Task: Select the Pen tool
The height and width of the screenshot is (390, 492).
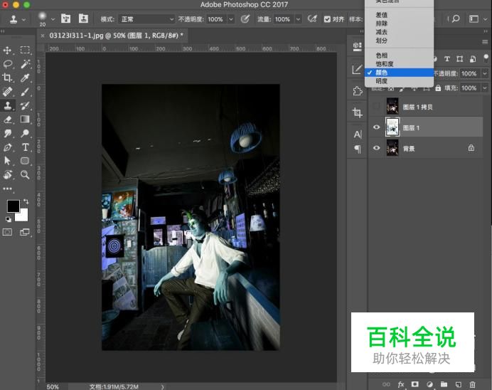Action: coord(8,147)
